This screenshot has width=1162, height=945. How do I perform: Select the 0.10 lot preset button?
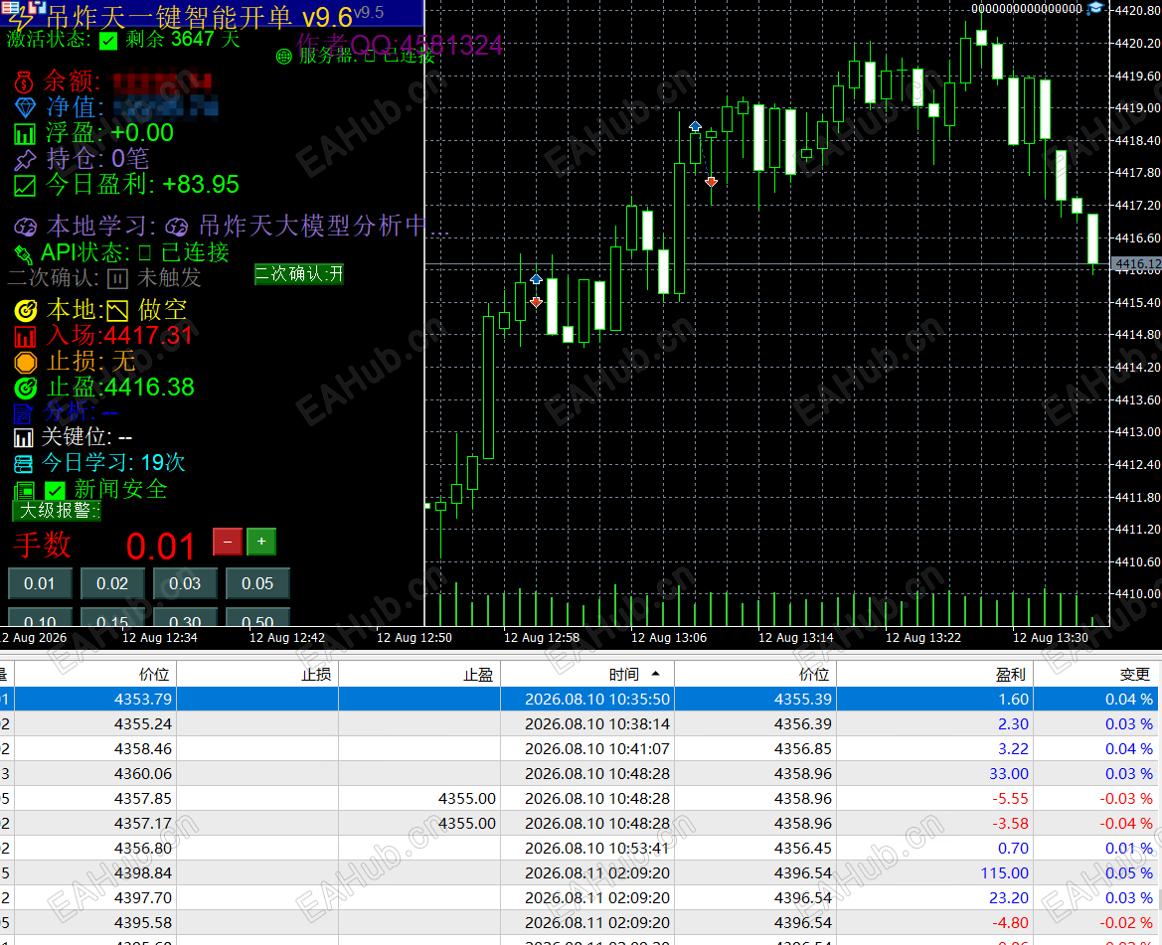tap(40, 618)
